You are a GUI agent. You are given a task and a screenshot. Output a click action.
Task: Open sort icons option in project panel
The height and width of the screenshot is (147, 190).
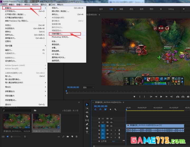[25, 136]
